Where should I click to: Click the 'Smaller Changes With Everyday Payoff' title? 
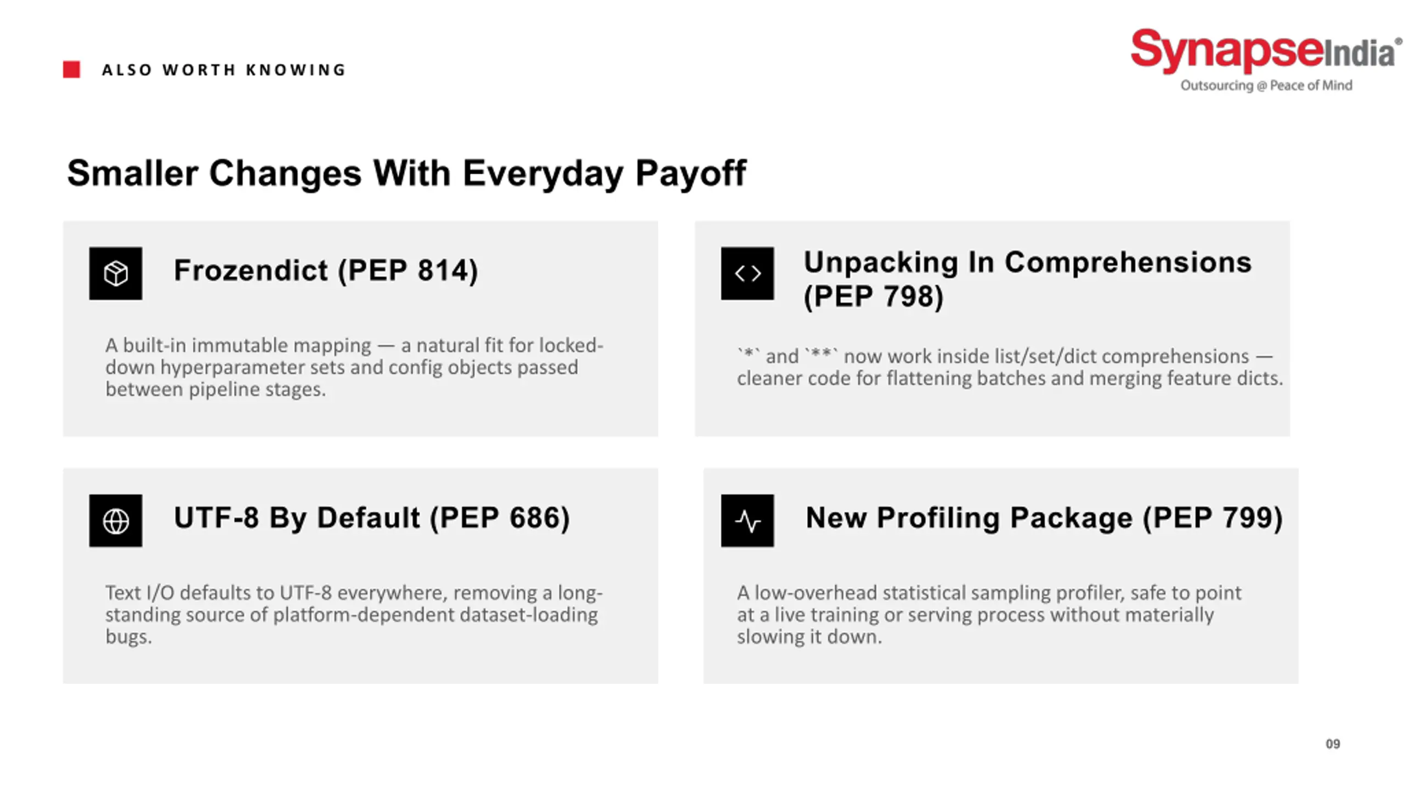pyautogui.click(x=406, y=173)
